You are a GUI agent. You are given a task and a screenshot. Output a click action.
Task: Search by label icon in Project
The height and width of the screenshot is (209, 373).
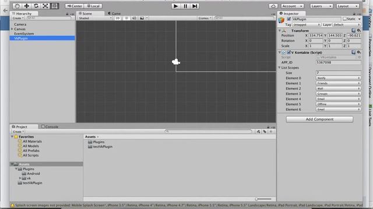point(265,132)
